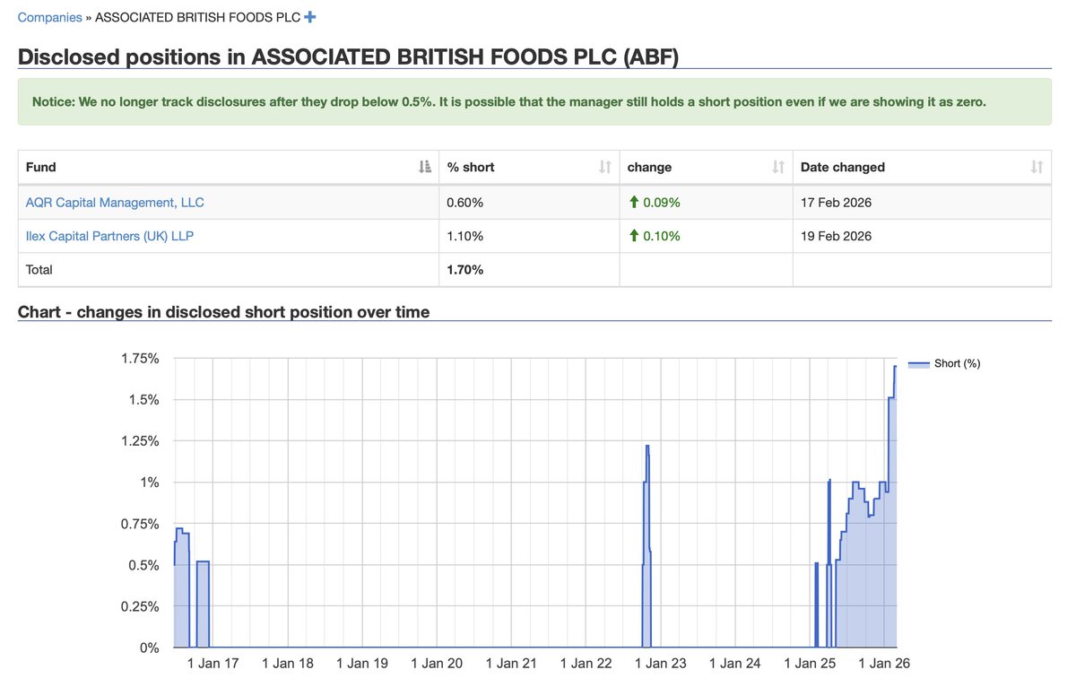Click the 1 Jan 19 axis label
Screen dimensions: 1076x687
[x=362, y=664]
